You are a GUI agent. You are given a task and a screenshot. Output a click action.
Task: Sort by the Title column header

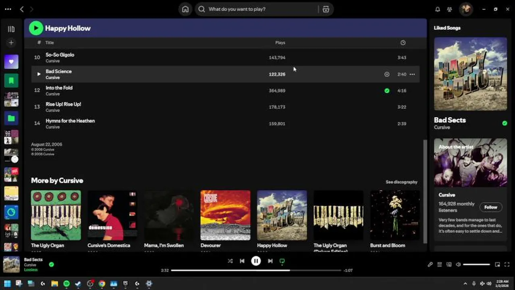[x=50, y=43]
